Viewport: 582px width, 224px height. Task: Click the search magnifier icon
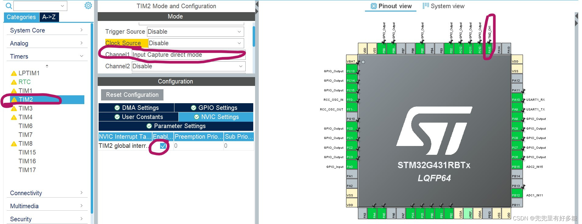tap(9, 6)
